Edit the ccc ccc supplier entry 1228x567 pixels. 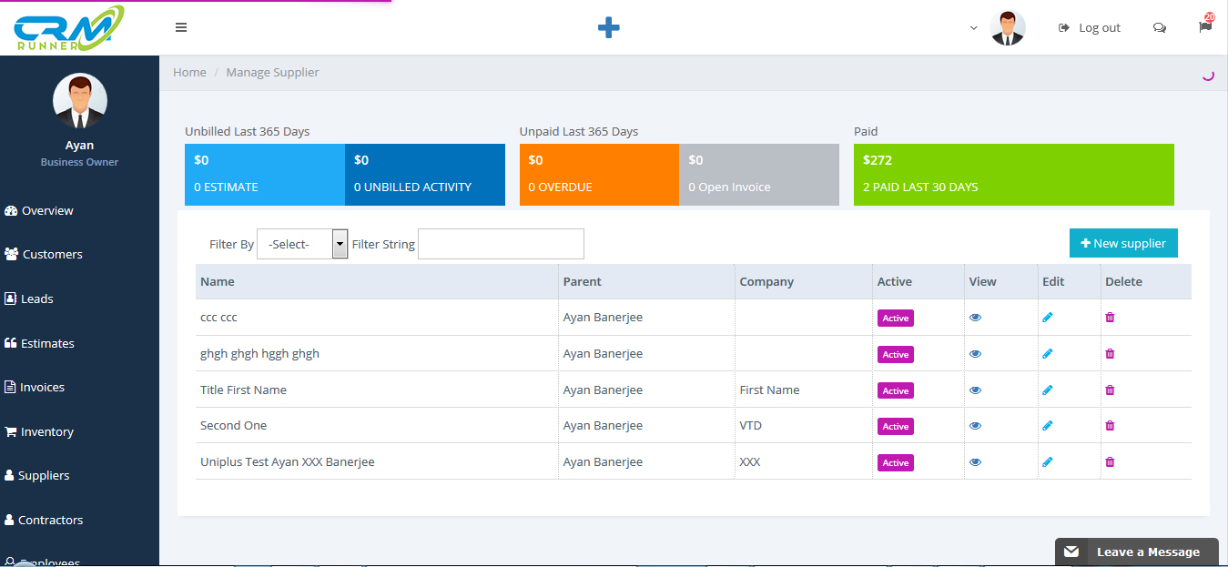[1047, 317]
